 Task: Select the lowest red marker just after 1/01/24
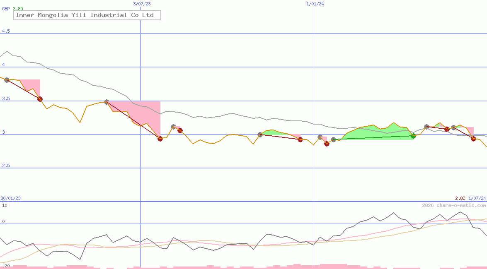327,144
